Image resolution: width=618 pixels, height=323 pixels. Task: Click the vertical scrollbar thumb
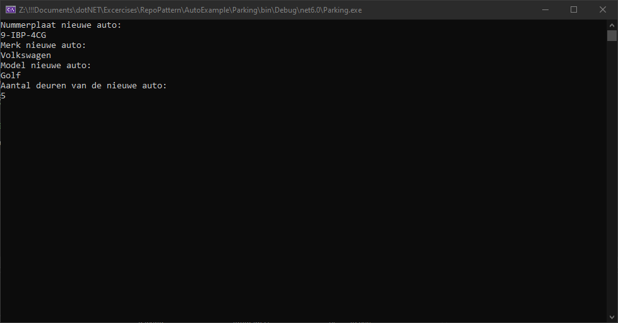[x=612, y=35]
